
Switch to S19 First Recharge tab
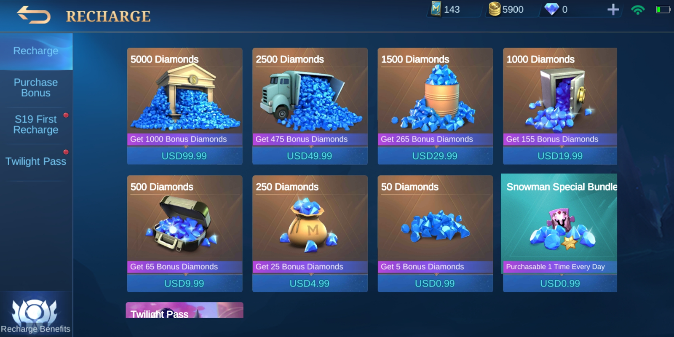(36, 125)
